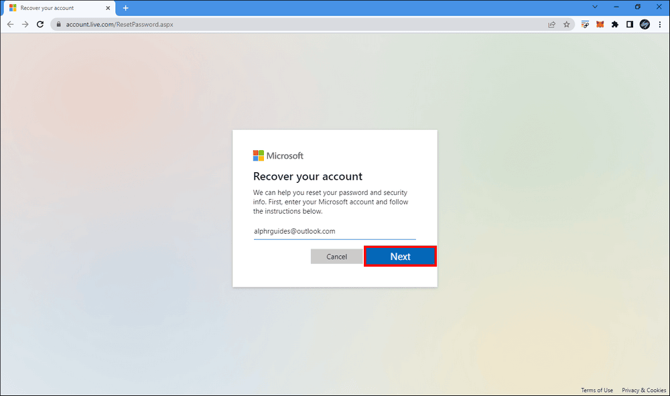Open the MetaMask fox extension
Viewport: 670px width, 396px height.
point(599,24)
